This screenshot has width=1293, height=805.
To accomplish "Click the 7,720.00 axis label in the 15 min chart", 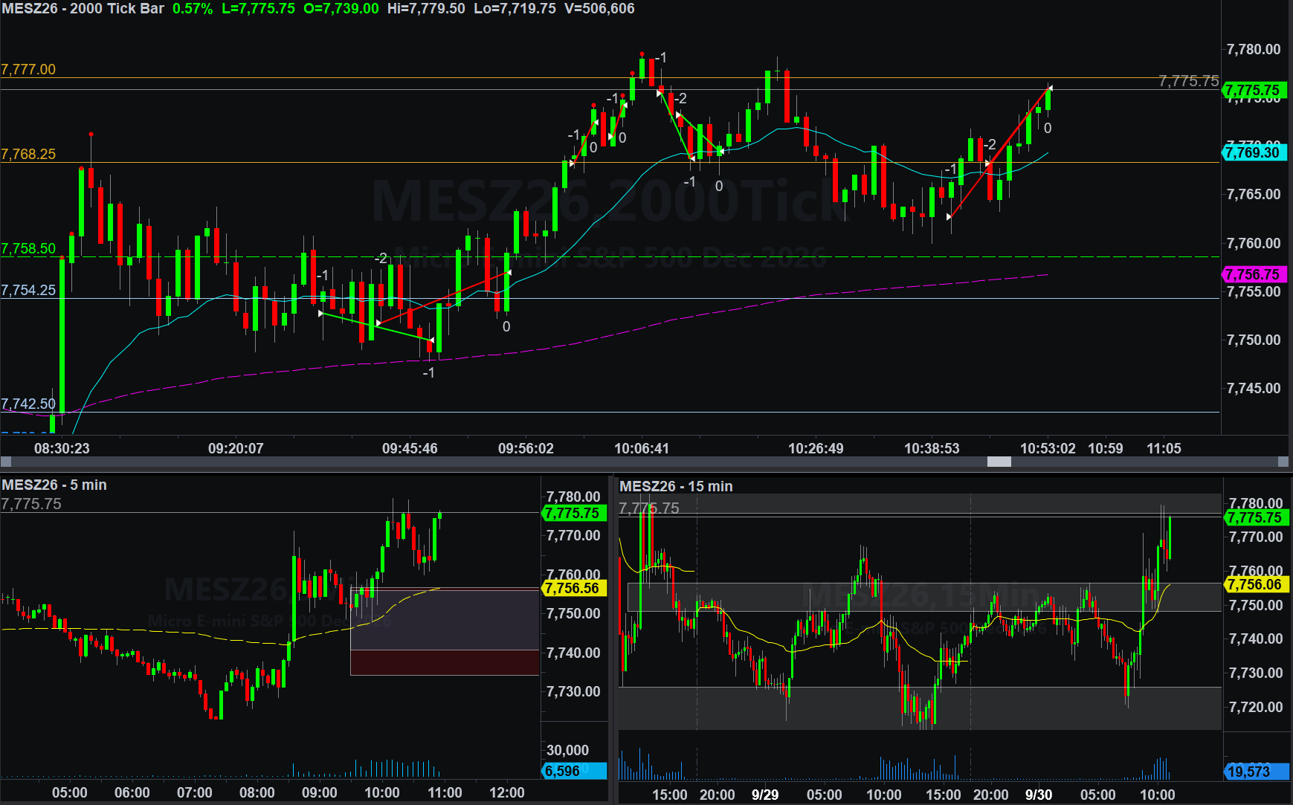I will [x=1256, y=707].
